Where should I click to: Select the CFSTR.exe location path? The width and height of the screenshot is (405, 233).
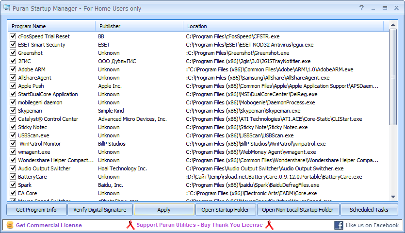(x=233, y=36)
